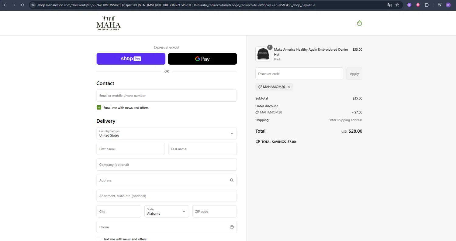Click the Apply discount button
The width and height of the screenshot is (456, 241).
(x=354, y=74)
